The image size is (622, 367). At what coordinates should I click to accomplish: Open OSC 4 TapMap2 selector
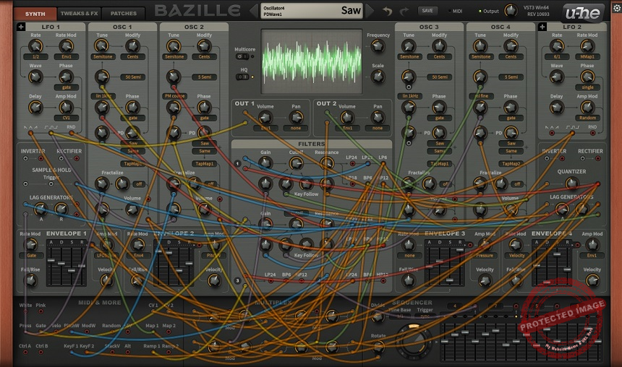[x=511, y=163]
